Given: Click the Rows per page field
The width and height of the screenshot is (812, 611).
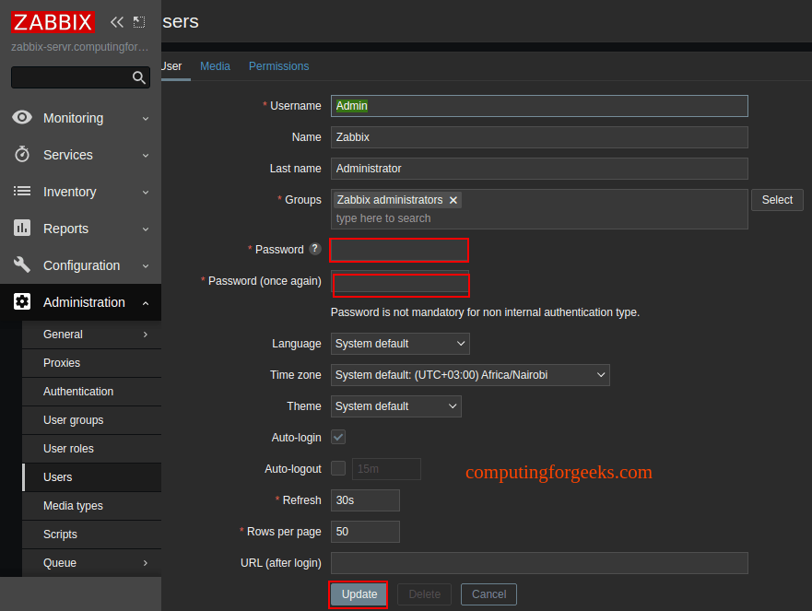Looking at the screenshot, I should (365, 531).
